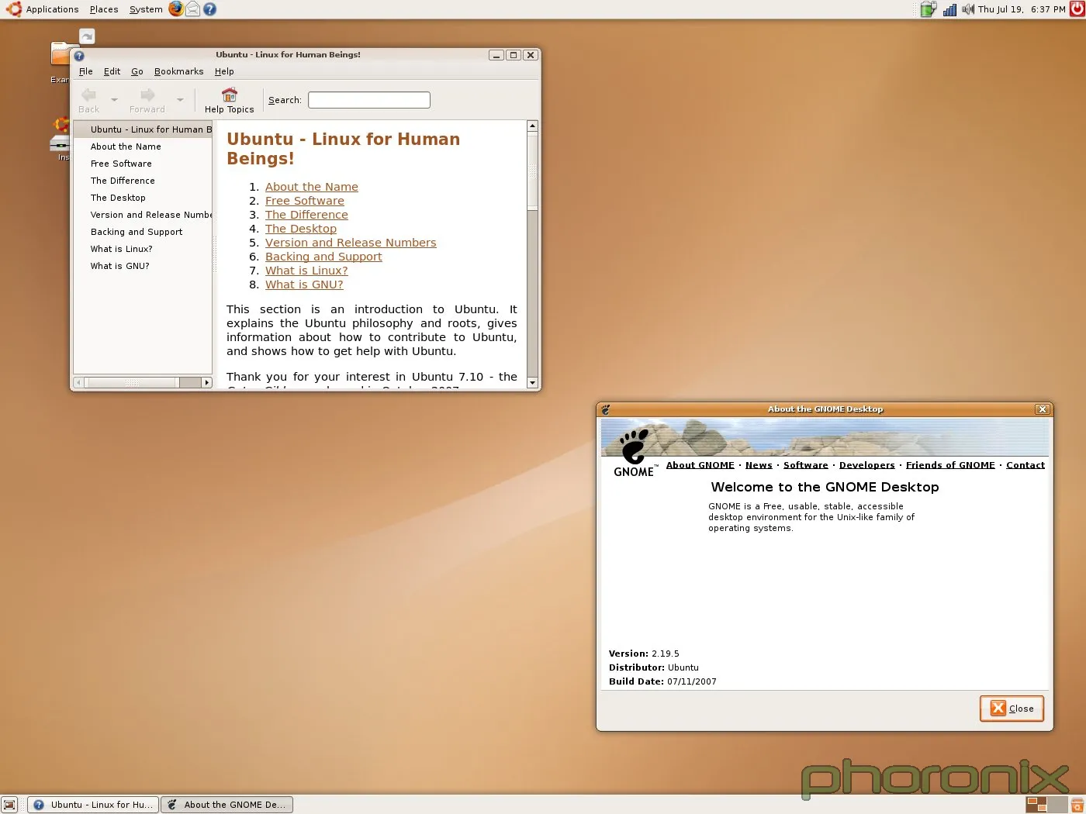The image size is (1086, 814).
Task: Click the red power quit button
Action: (x=1077, y=9)
